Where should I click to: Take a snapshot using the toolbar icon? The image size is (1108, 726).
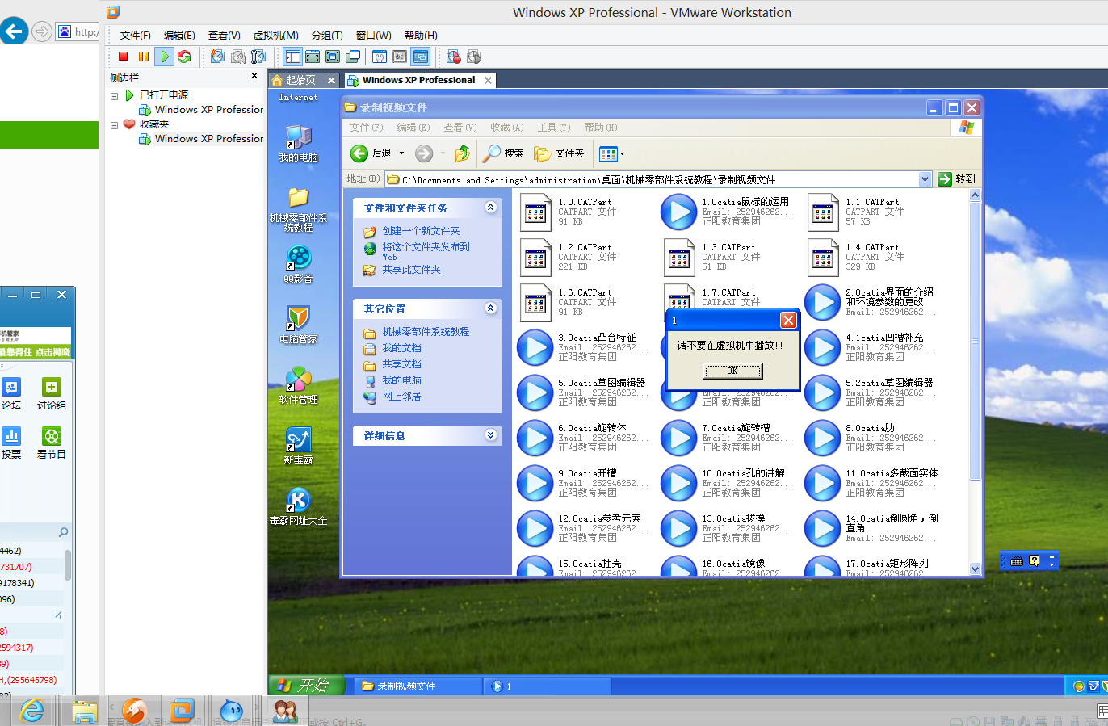pyautogui.click(x=217, y=57)
